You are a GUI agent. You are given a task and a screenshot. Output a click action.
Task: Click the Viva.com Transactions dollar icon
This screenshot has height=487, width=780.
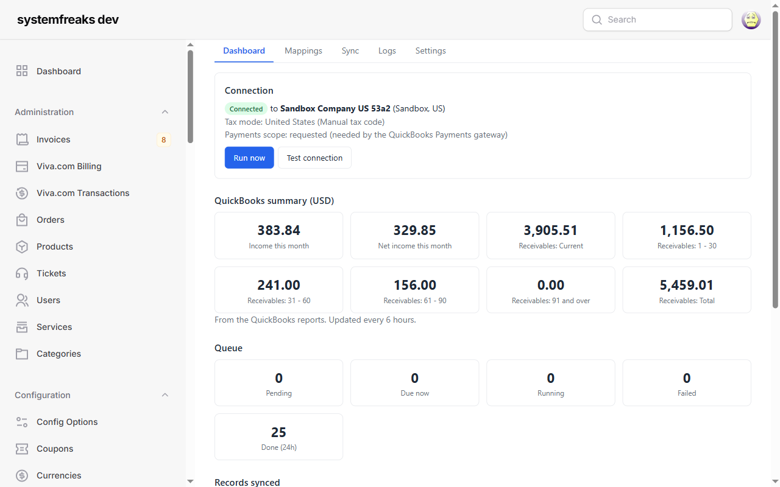click(22, 193)
